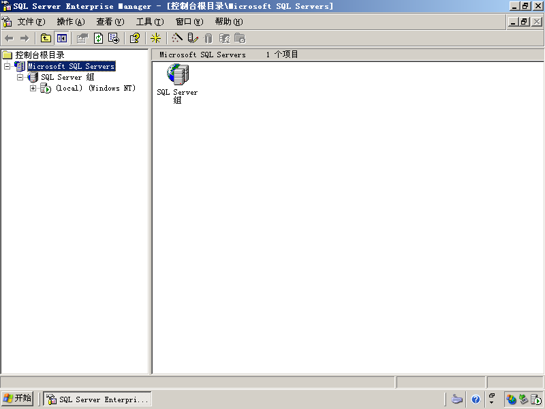Viewport: 545px width, 409px height.
Task: Click the Microsoft SQL Servers header text
Action: click(x=202, y=55)
